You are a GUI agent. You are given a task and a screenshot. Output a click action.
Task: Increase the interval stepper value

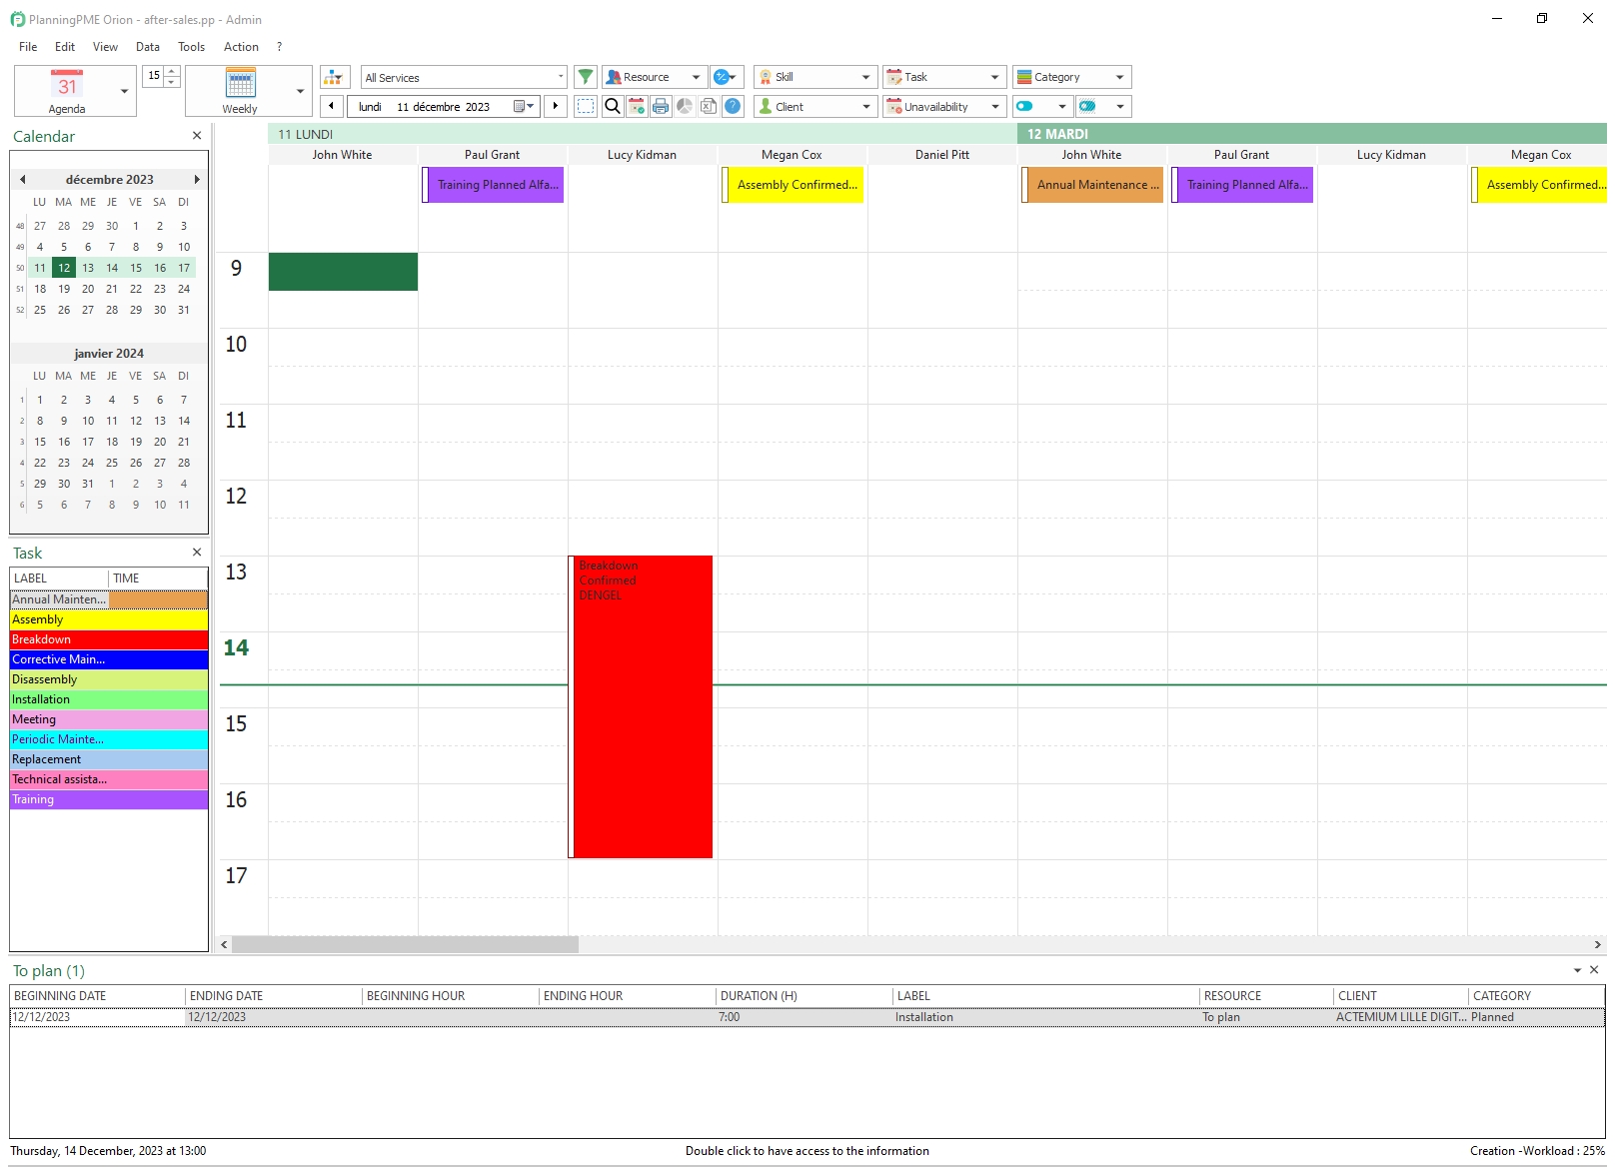pyautogui.click(x=172, y=71)
